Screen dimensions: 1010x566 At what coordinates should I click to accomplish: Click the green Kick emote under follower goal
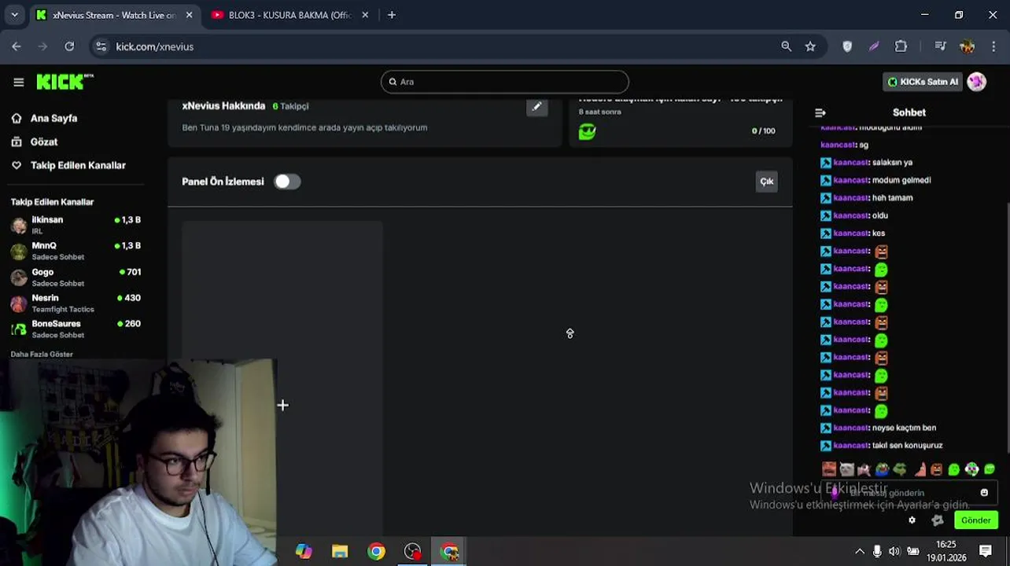(587, 131)
